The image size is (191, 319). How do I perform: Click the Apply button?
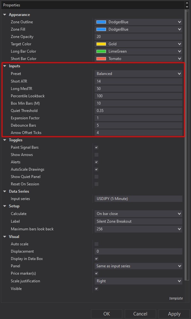tap(174, 314)
